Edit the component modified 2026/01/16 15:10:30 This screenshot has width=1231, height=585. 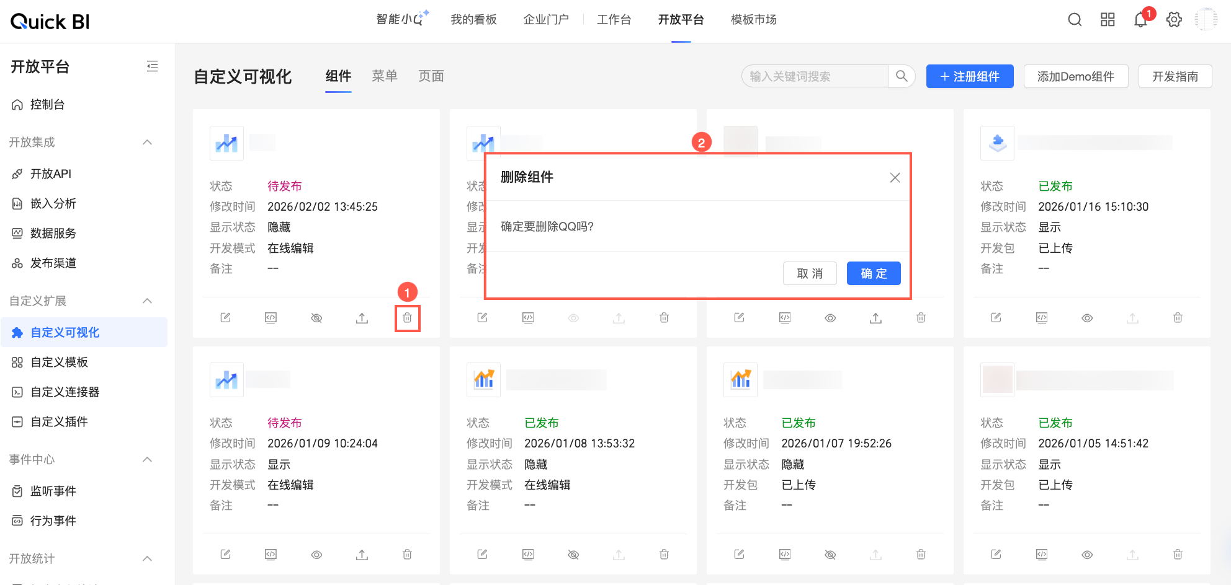pyautogui.click(x=996, y=318)
